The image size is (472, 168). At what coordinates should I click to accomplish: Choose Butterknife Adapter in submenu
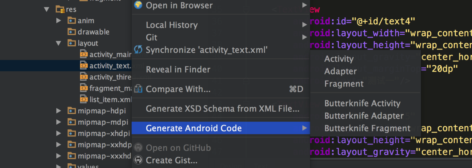coord(365,116)
